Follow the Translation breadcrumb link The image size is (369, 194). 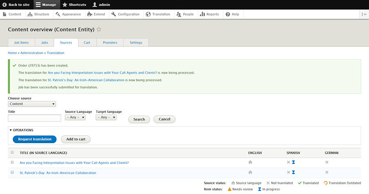(55, 53)
